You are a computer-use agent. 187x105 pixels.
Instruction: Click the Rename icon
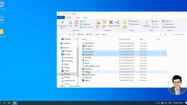[117, 22]
